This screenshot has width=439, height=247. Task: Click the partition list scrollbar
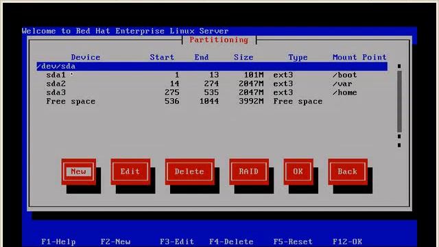coord(399,106)
